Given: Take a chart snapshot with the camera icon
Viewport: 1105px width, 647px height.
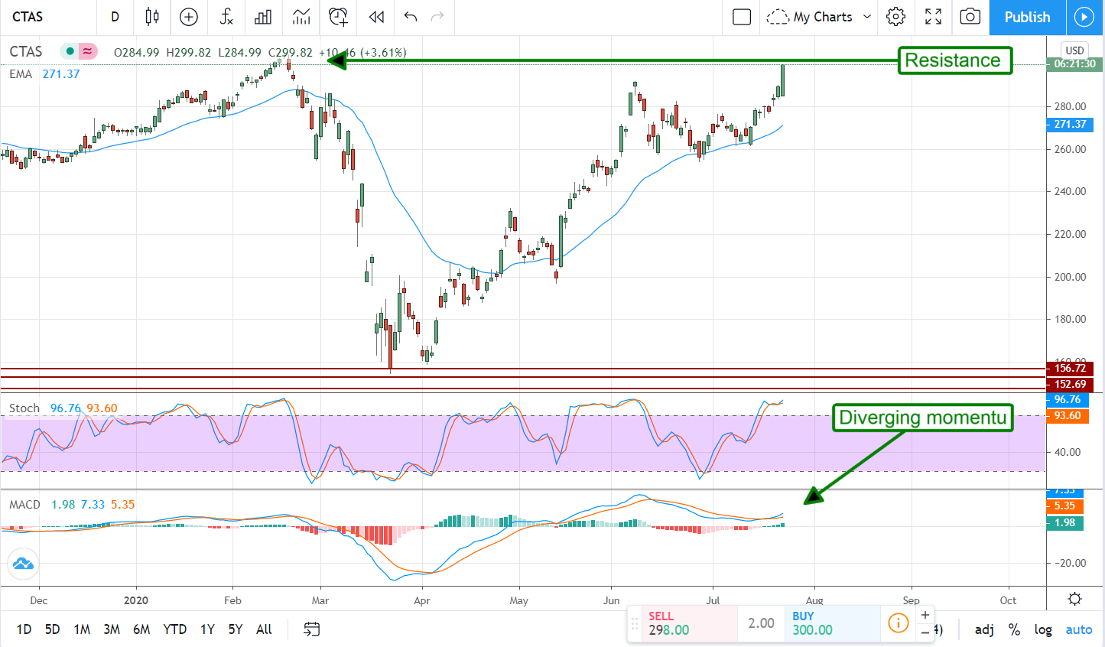Looking at the screenshot, I should [x=970, y=17].
